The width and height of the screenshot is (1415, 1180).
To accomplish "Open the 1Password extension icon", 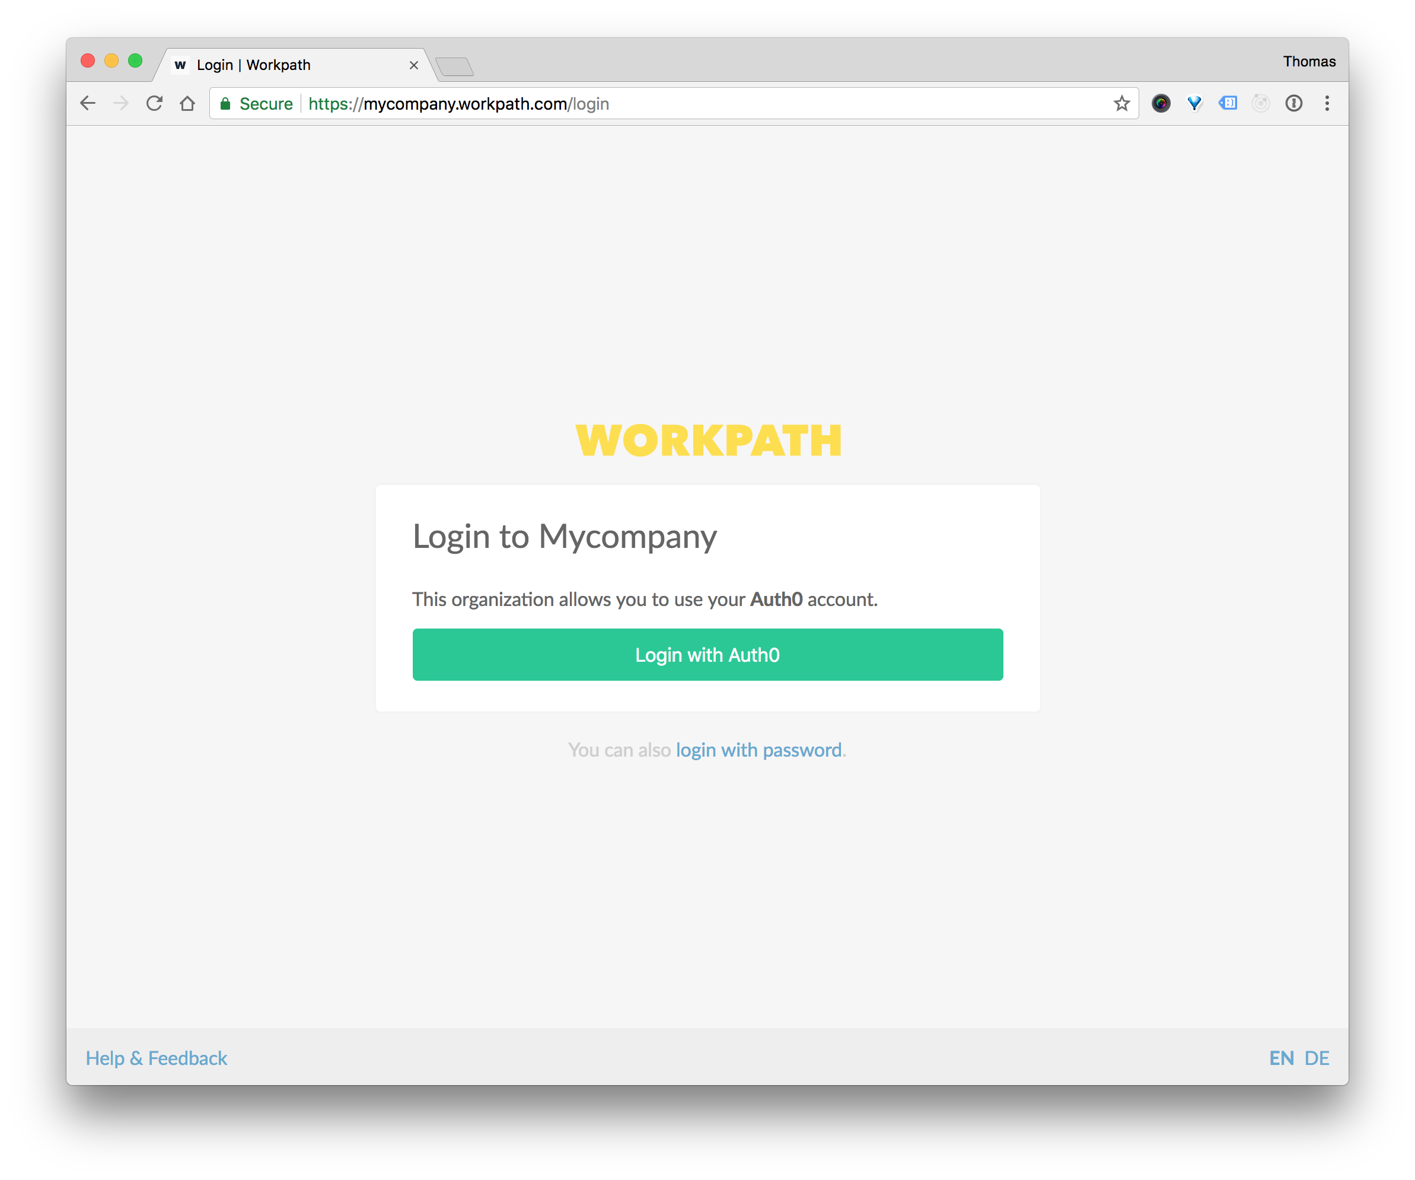I will pyautogui.click(x=1293, y=103).
